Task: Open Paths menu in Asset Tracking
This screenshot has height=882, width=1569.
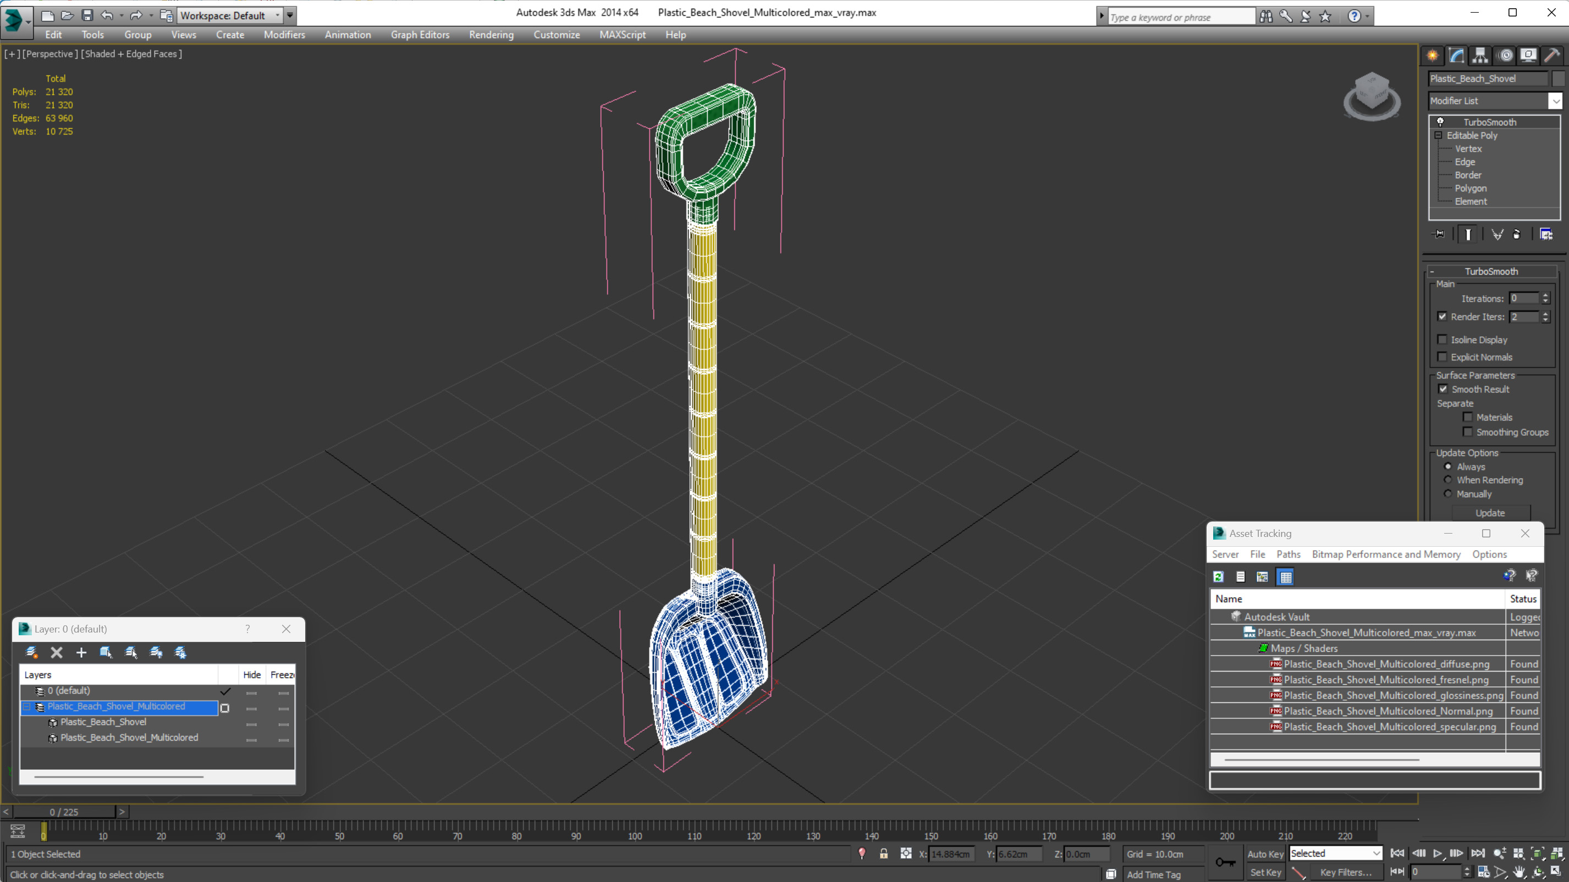Action: coord(1288,554)
